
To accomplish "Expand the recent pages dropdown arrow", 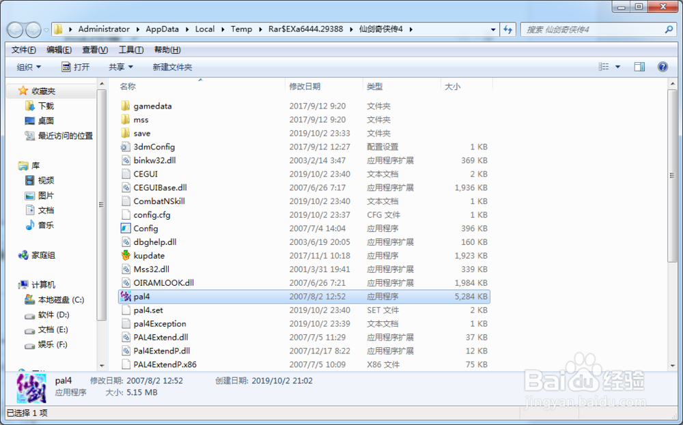I will 46,30.
